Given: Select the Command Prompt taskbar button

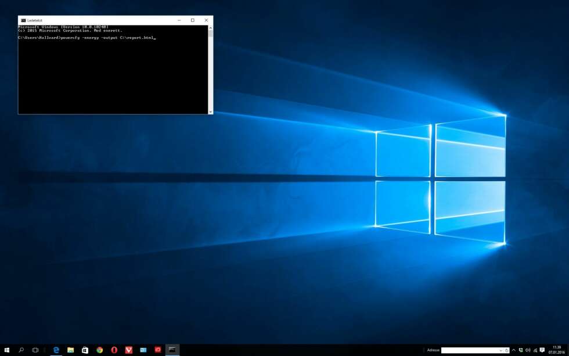Looking at the screenshot, I should [x=172, y=350].
